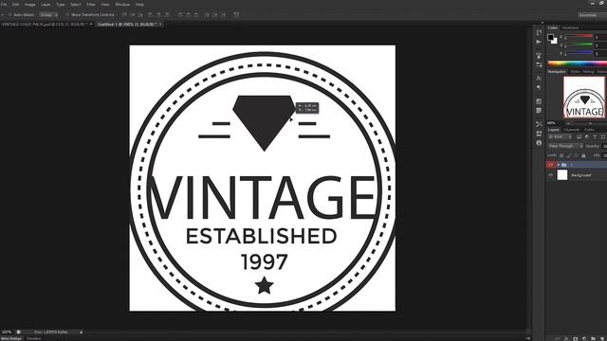
Task: Hide the Background layer eye icon
Action: coord(550,175)
